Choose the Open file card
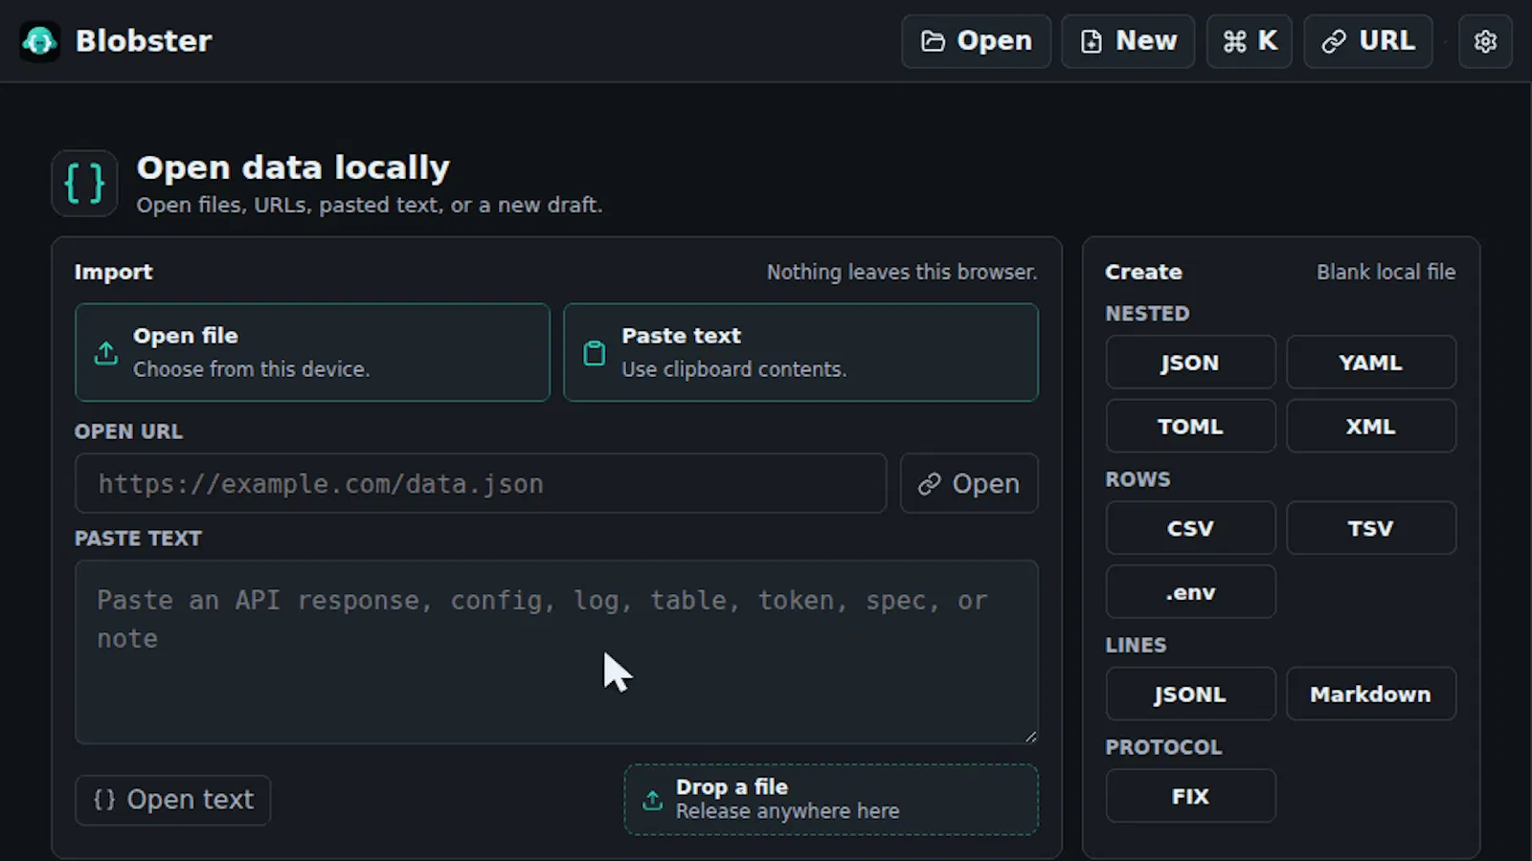This screenshot has width=1532, height=861. (312, 352)
